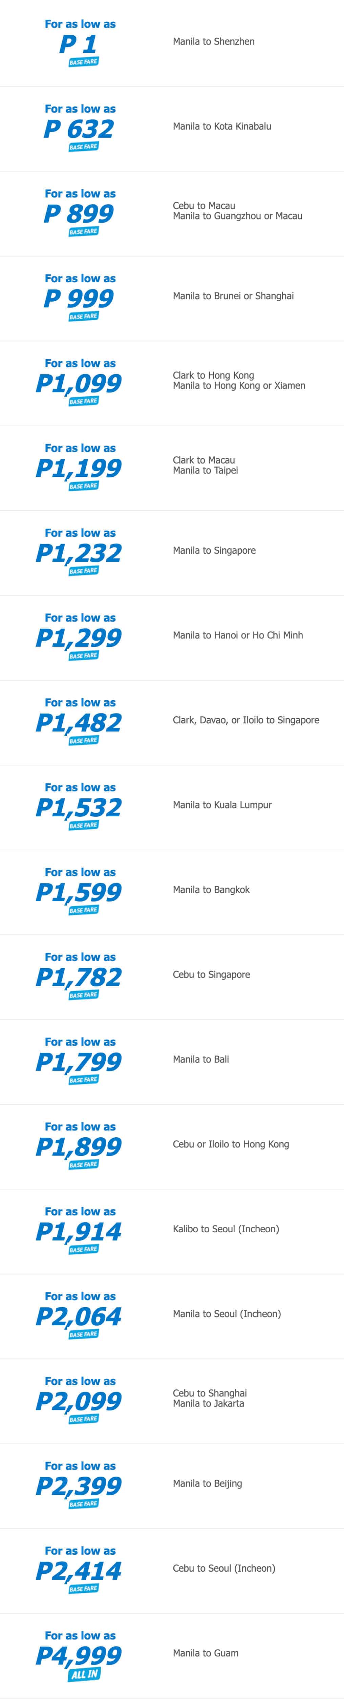Select the Cebu to Singapore route
Viewport: 344px width, 1707px height.
(211, 975)
